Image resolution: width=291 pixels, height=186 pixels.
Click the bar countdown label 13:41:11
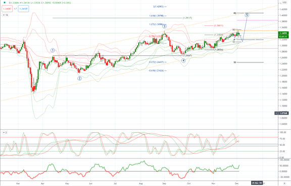point(283,36)
